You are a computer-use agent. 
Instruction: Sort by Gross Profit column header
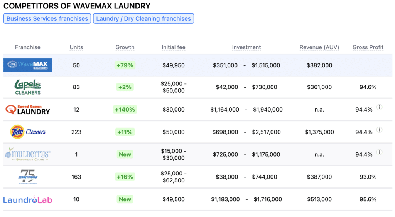[368, 47]
